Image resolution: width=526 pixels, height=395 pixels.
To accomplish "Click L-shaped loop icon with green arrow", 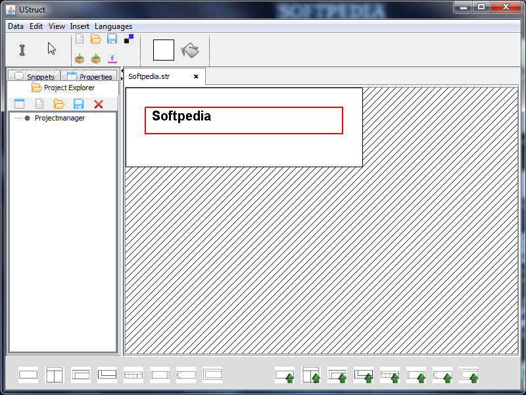I will 364,375.
